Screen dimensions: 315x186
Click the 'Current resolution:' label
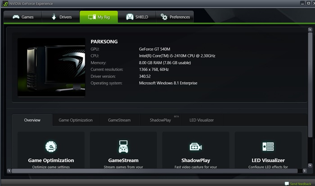(107, 69)
